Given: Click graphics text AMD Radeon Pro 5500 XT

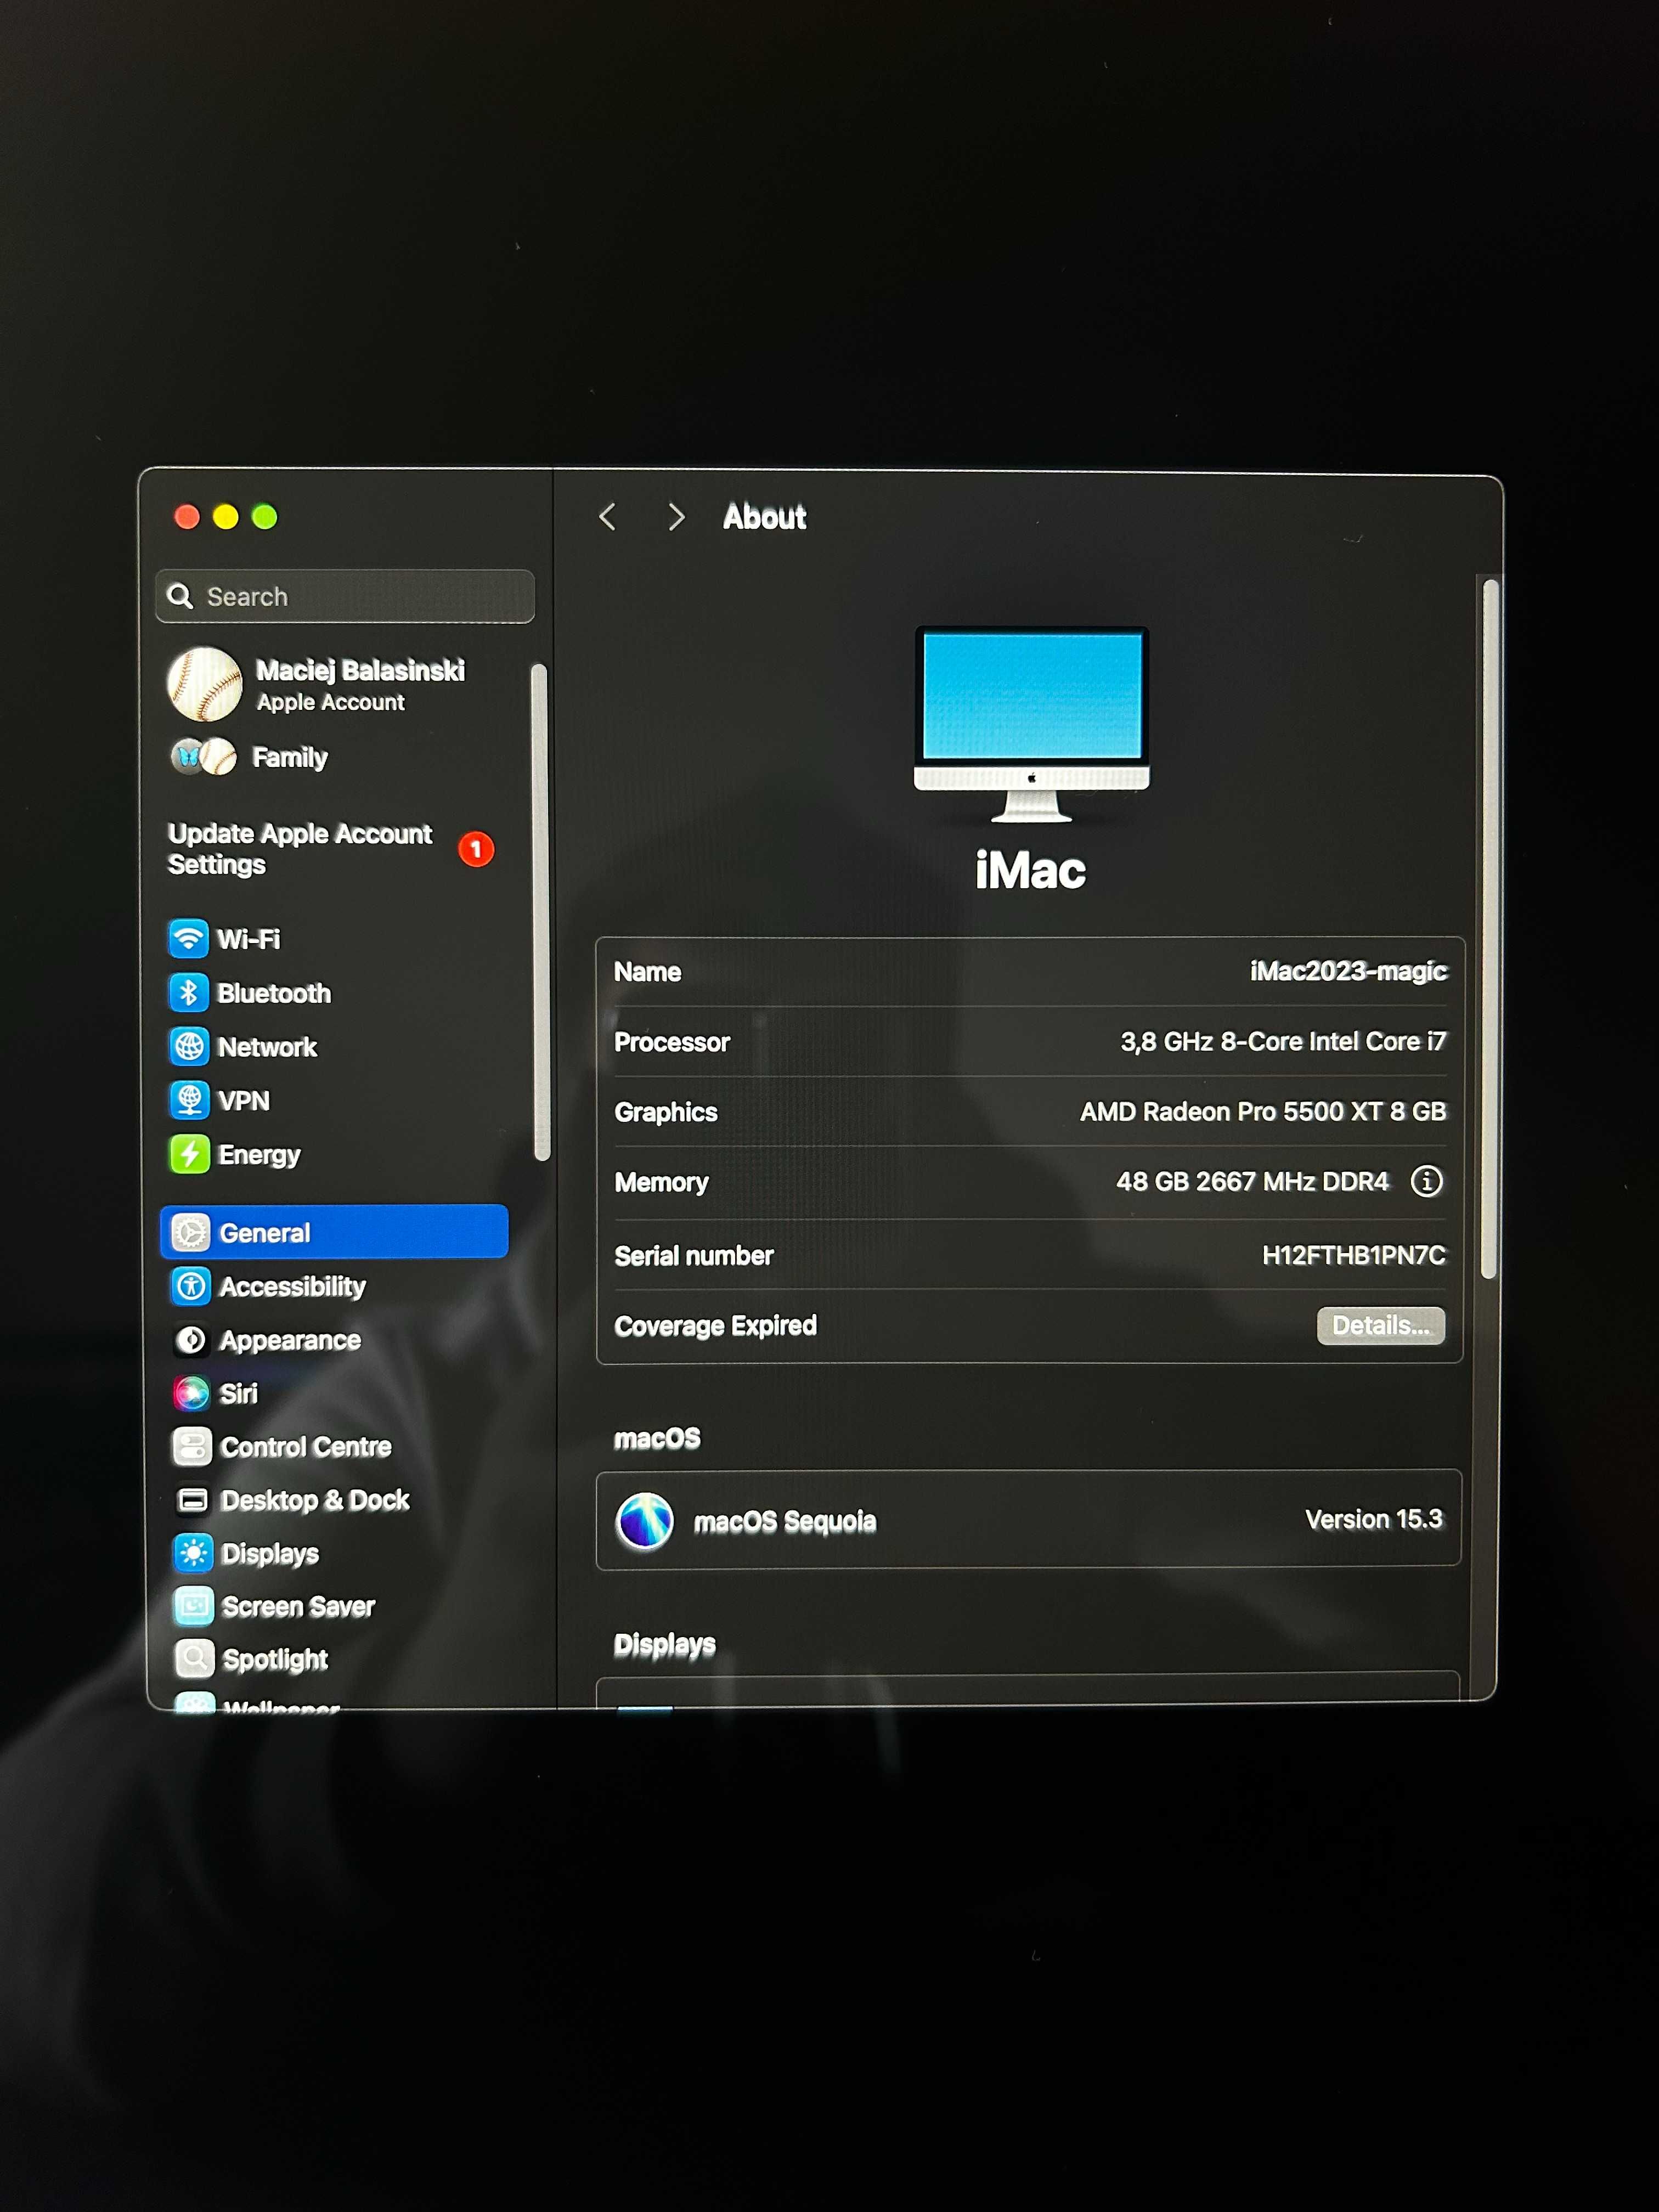Looking at the screenshot, I should coord(1232,1111).
